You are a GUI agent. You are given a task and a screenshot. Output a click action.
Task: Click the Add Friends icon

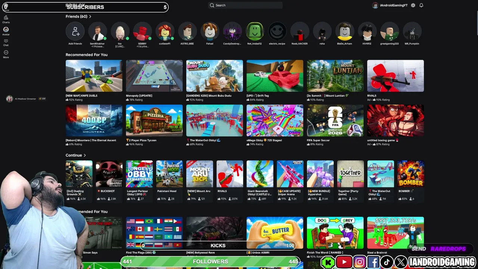coord(75,31)
